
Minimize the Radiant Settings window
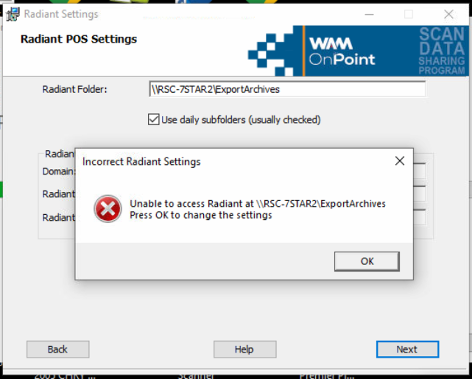pos(369,14)
